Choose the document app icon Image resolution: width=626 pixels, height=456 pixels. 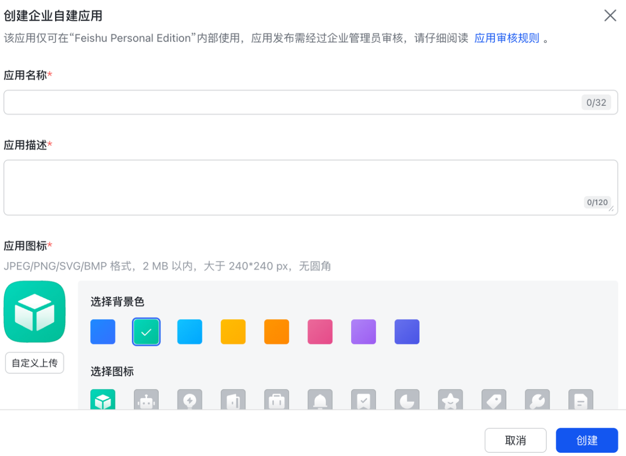(x=581, y=399)
